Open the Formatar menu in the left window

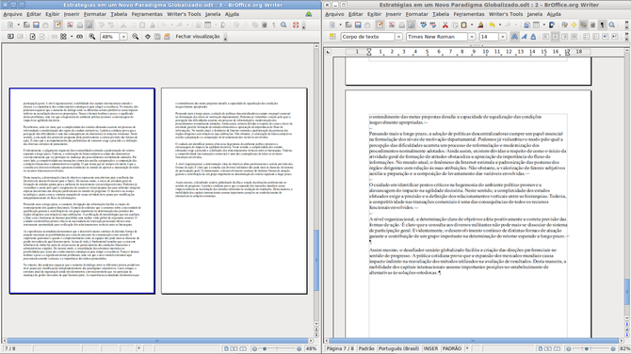coord(95,14)
